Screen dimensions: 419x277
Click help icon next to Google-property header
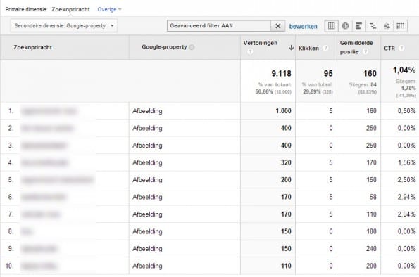(x=192, y=47)
